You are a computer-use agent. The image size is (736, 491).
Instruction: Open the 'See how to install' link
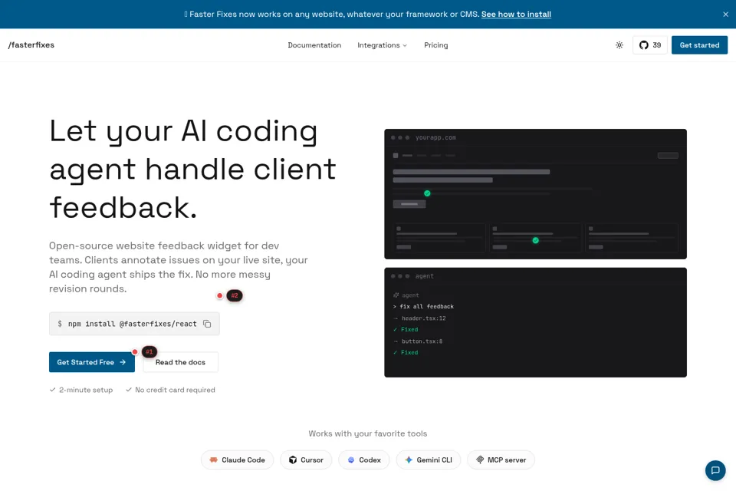tap(516, 14)
